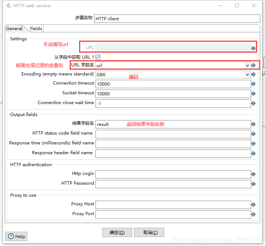Click variable icon beside Response time field
Screen dimensions: 265x246
tap(253, 144)
